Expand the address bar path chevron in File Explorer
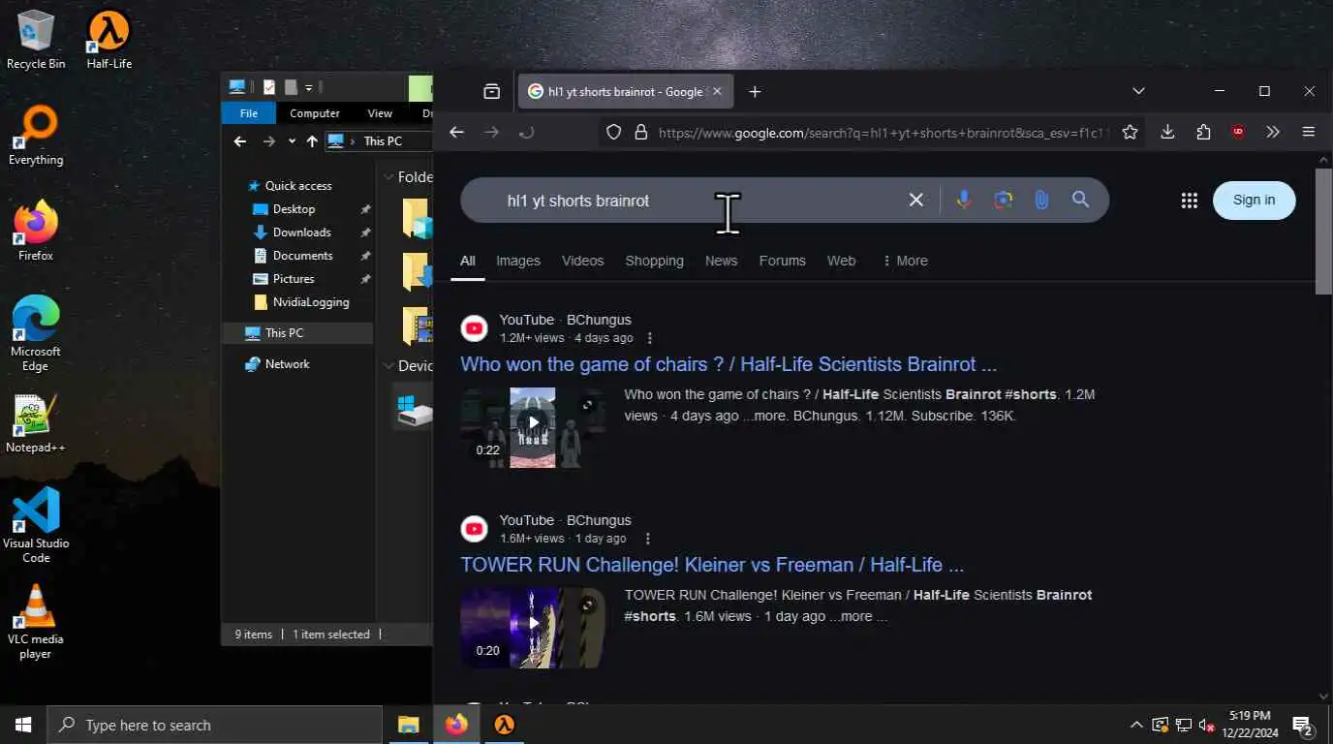This screenshot has width=1333, height=744. point(352,141)
